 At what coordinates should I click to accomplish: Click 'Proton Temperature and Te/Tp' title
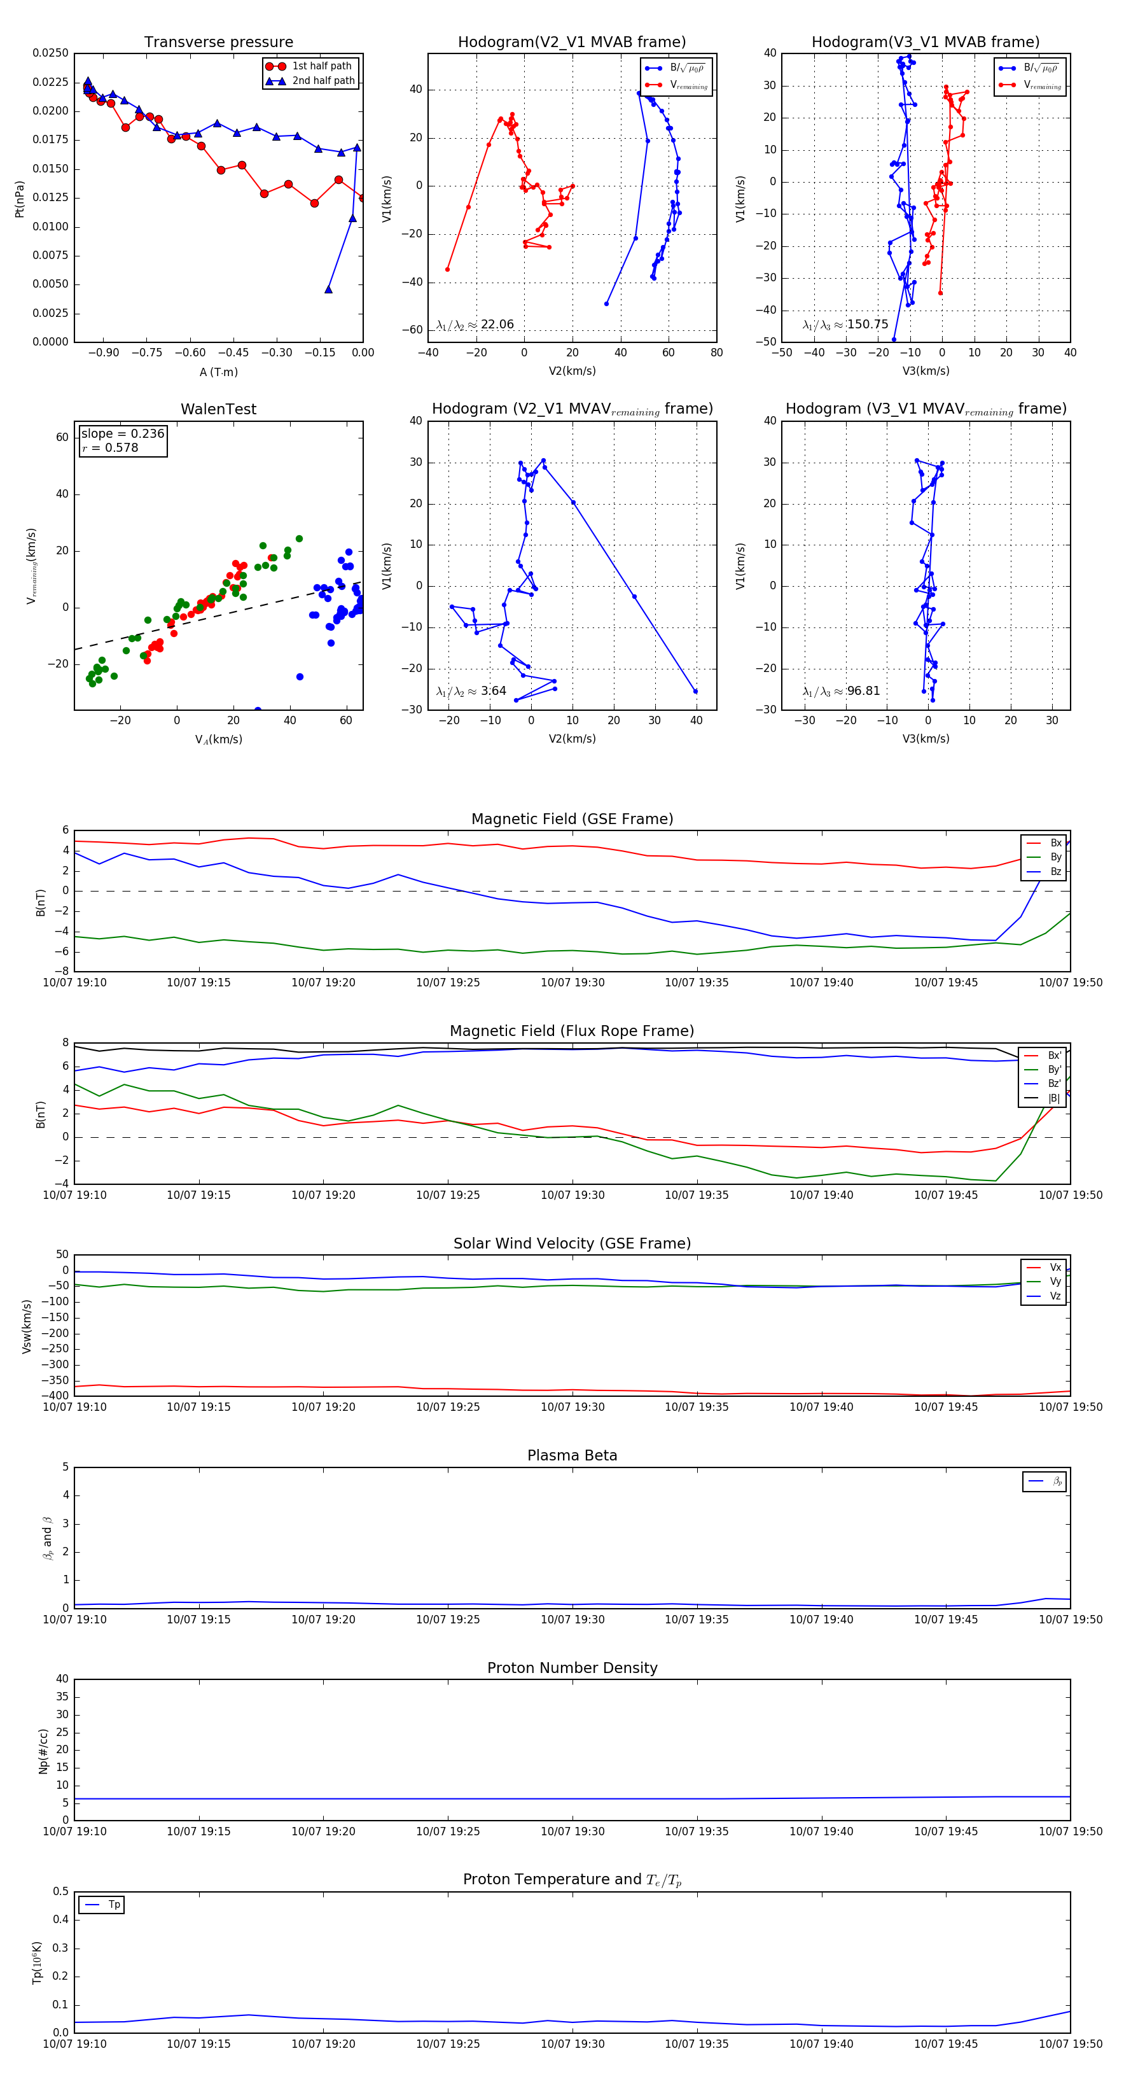point(572,1879)
